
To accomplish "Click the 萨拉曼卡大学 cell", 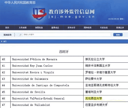I will (x=106, y=79).
